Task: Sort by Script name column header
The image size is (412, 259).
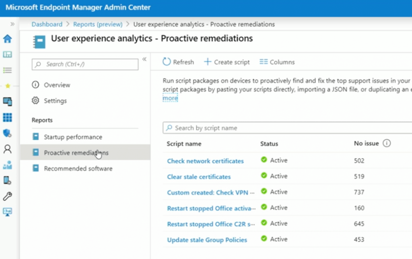Action: [x=184, y=144]
